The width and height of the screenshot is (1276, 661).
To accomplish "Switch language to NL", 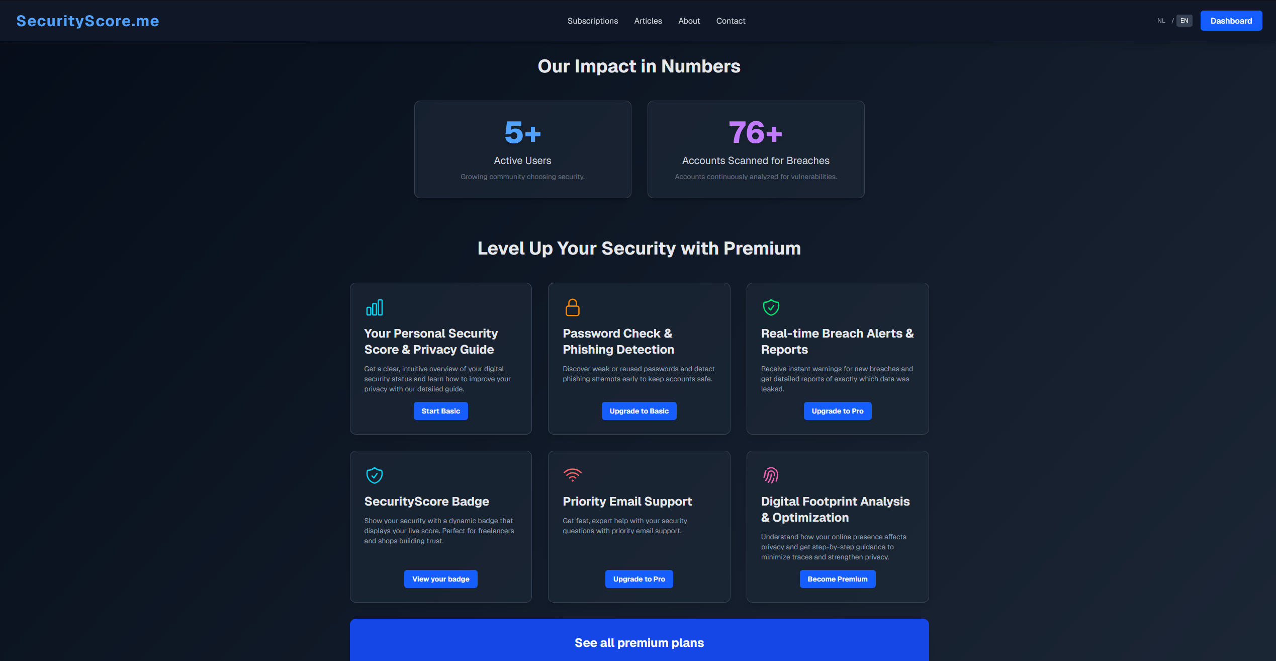I will (1161, 21).
